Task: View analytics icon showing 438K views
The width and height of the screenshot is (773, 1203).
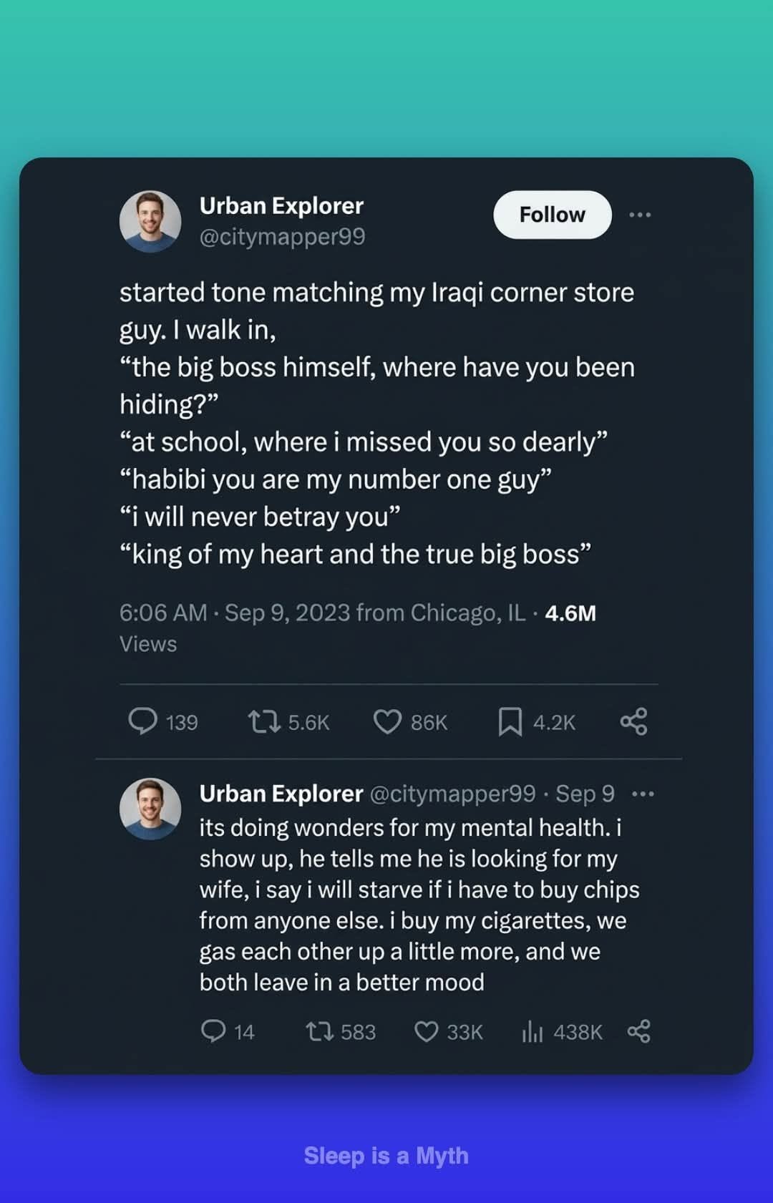Action: click(533, 1031)
